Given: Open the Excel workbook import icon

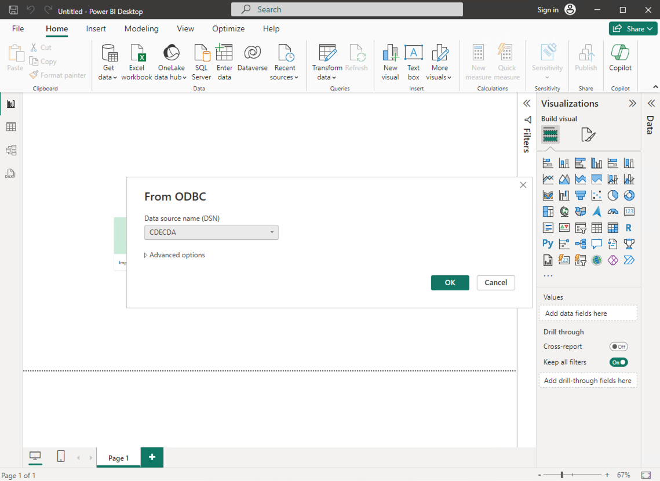Looking at the screenshot, I should coord(137,54).
